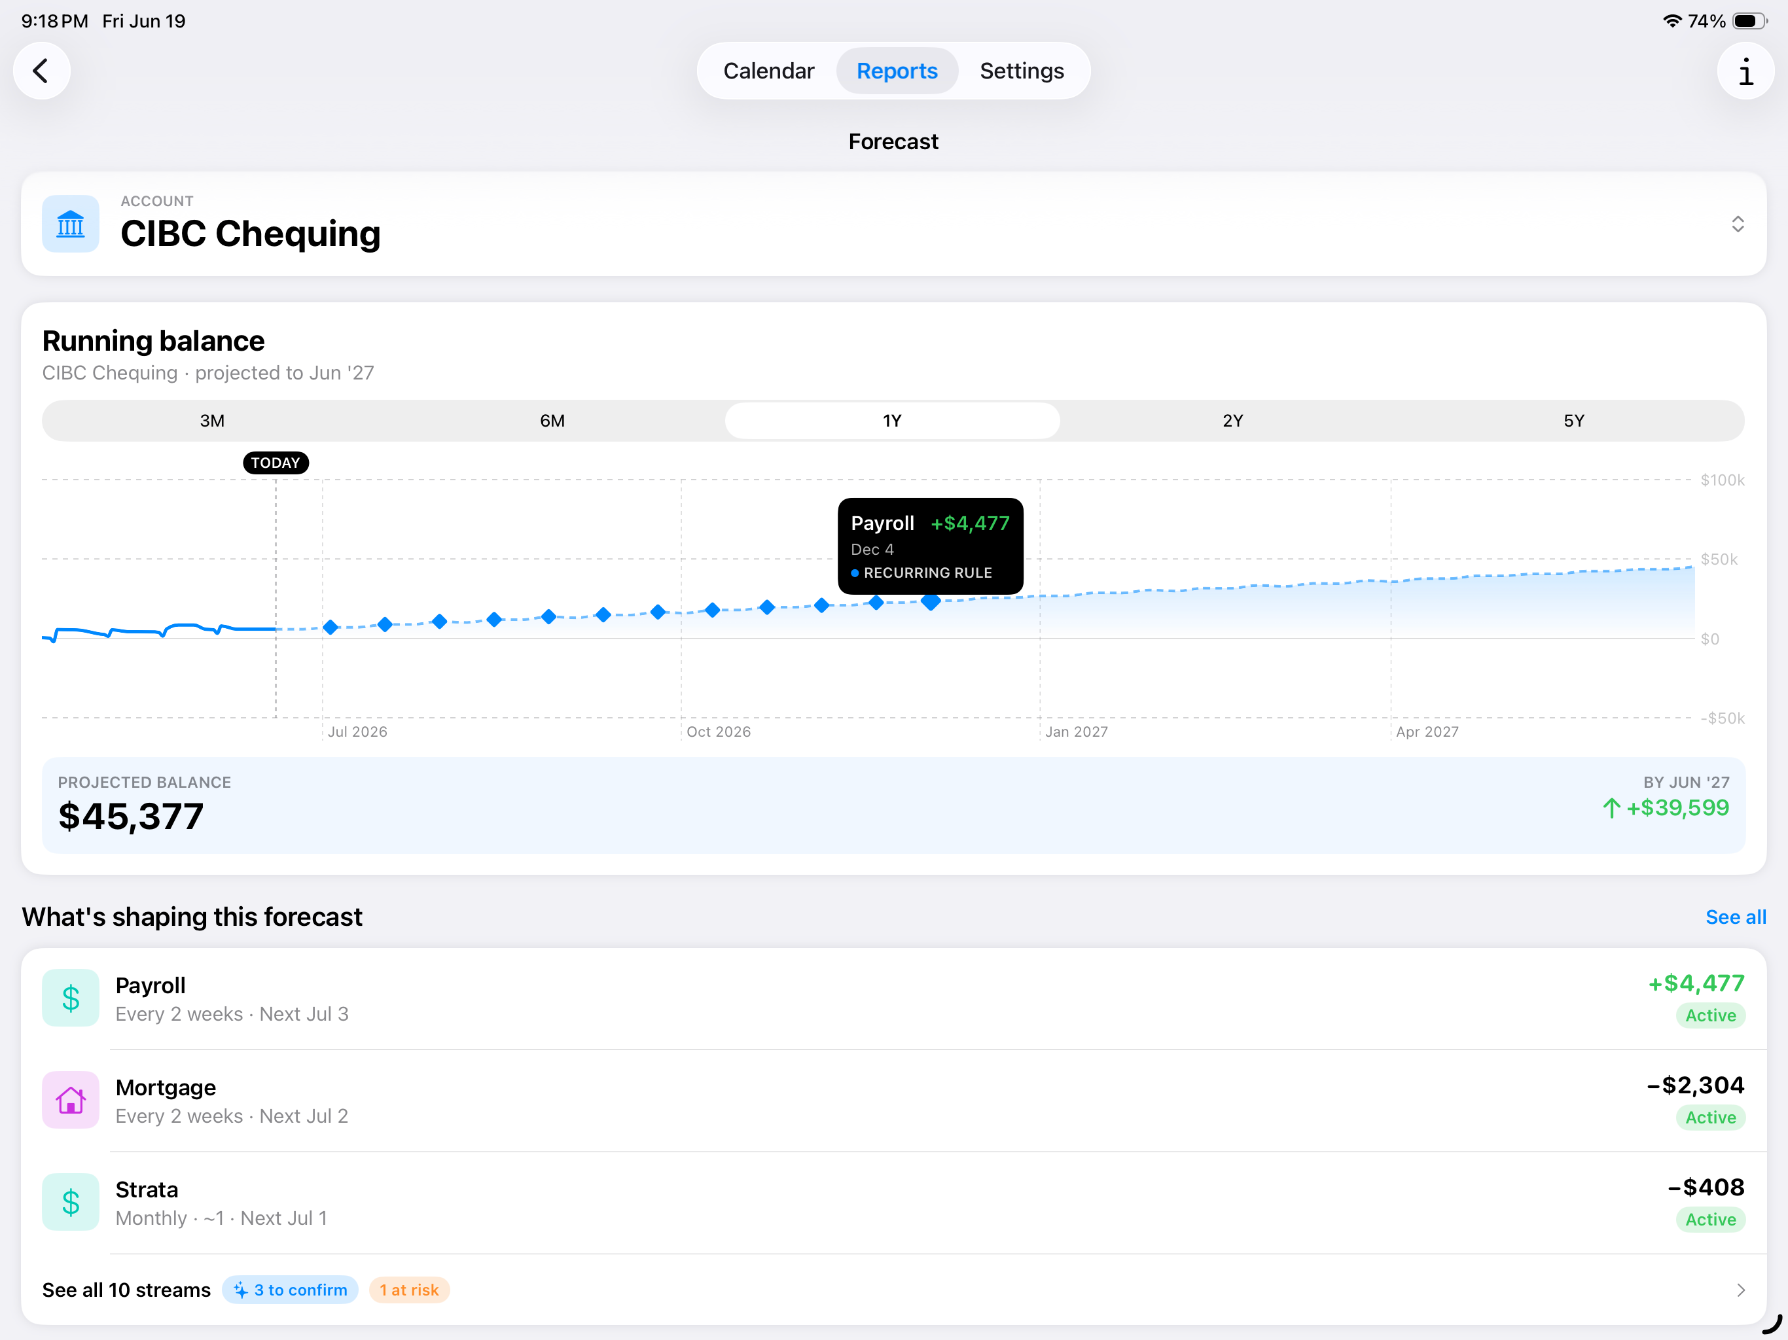Expand the account selector chevron

point(1737,224)
